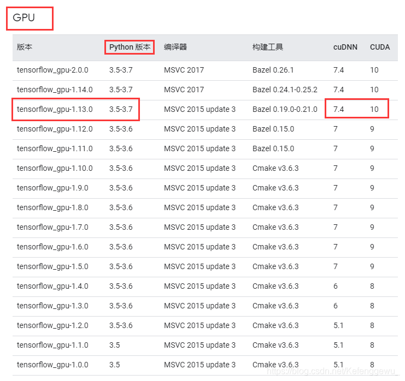Click Bazel 0.24.1-0.25.2 build tool cell
The image size is (405, 381).
coord(285,90)
